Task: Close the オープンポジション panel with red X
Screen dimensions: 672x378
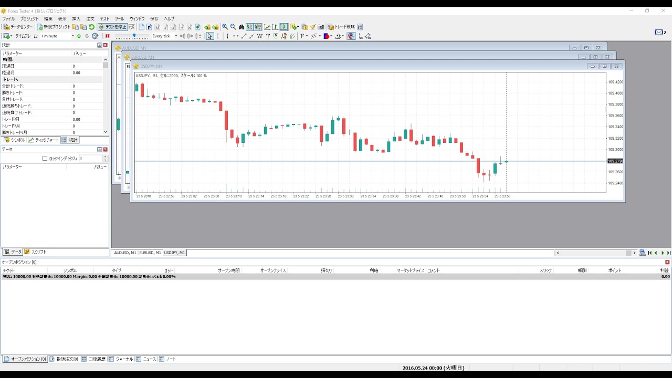Action: (x=668, y=262)
